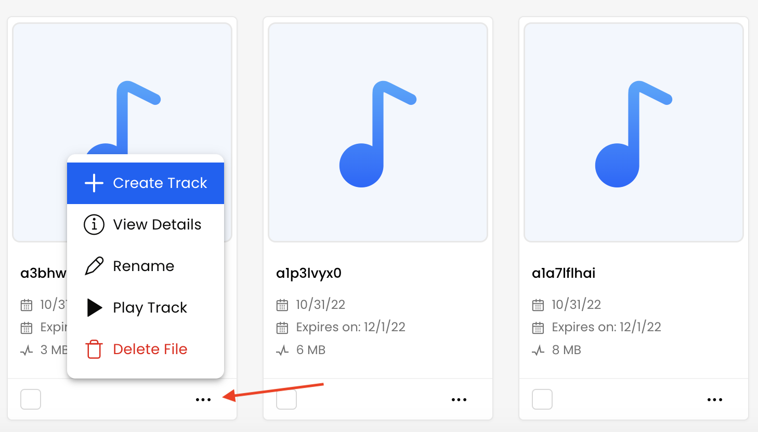This screenshot has height=432, width=758.
Task: Click Delete File in the menu
Action: coord(146,349)
